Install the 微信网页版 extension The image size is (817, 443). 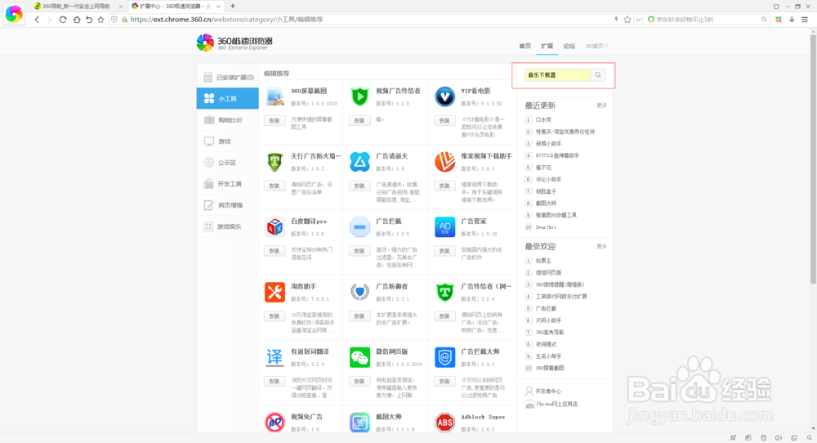(x=359, y=381)
